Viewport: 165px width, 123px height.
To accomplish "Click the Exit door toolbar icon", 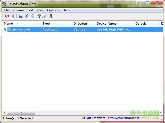I will 51,16.
